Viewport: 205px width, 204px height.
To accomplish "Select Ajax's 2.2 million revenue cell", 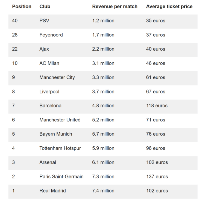I will pos(103,49).
